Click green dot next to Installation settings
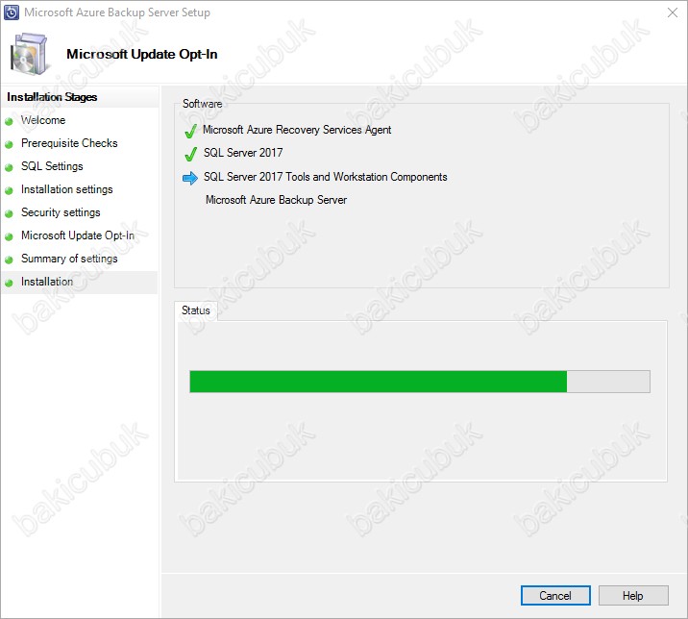The width and height of the screenshot is (688, 619). [9, 190]
